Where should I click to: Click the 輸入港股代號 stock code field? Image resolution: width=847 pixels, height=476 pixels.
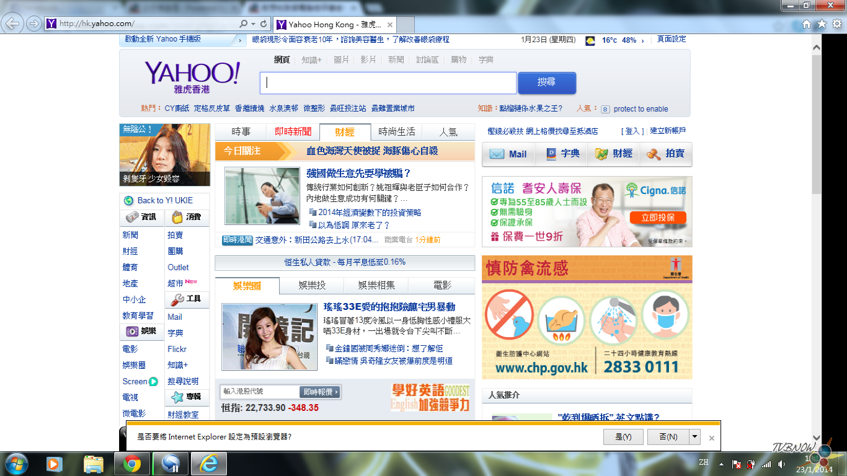(260, 392)
